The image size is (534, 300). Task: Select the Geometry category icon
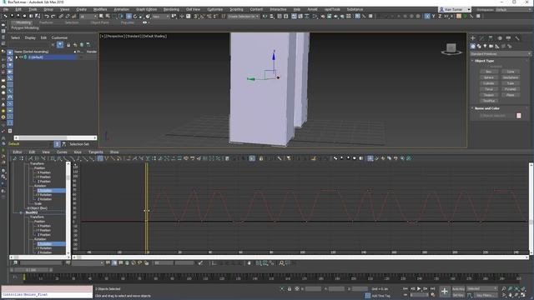[x=473, y=47]
